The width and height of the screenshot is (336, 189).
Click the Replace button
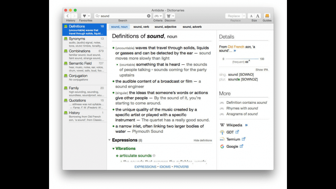[x=234, y=16]
